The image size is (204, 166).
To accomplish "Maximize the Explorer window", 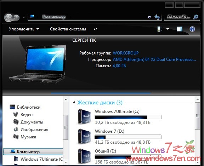I will pos(179,5).
